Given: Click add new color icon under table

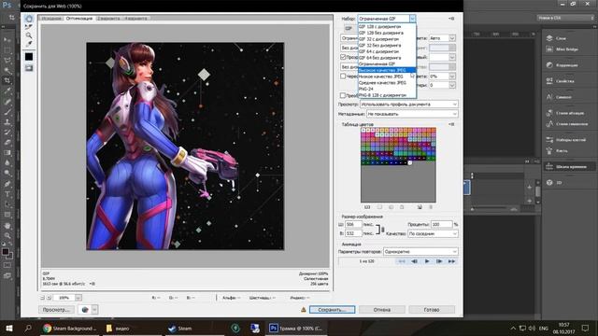Looking at the screenshot, I should [x=420, y=207].
